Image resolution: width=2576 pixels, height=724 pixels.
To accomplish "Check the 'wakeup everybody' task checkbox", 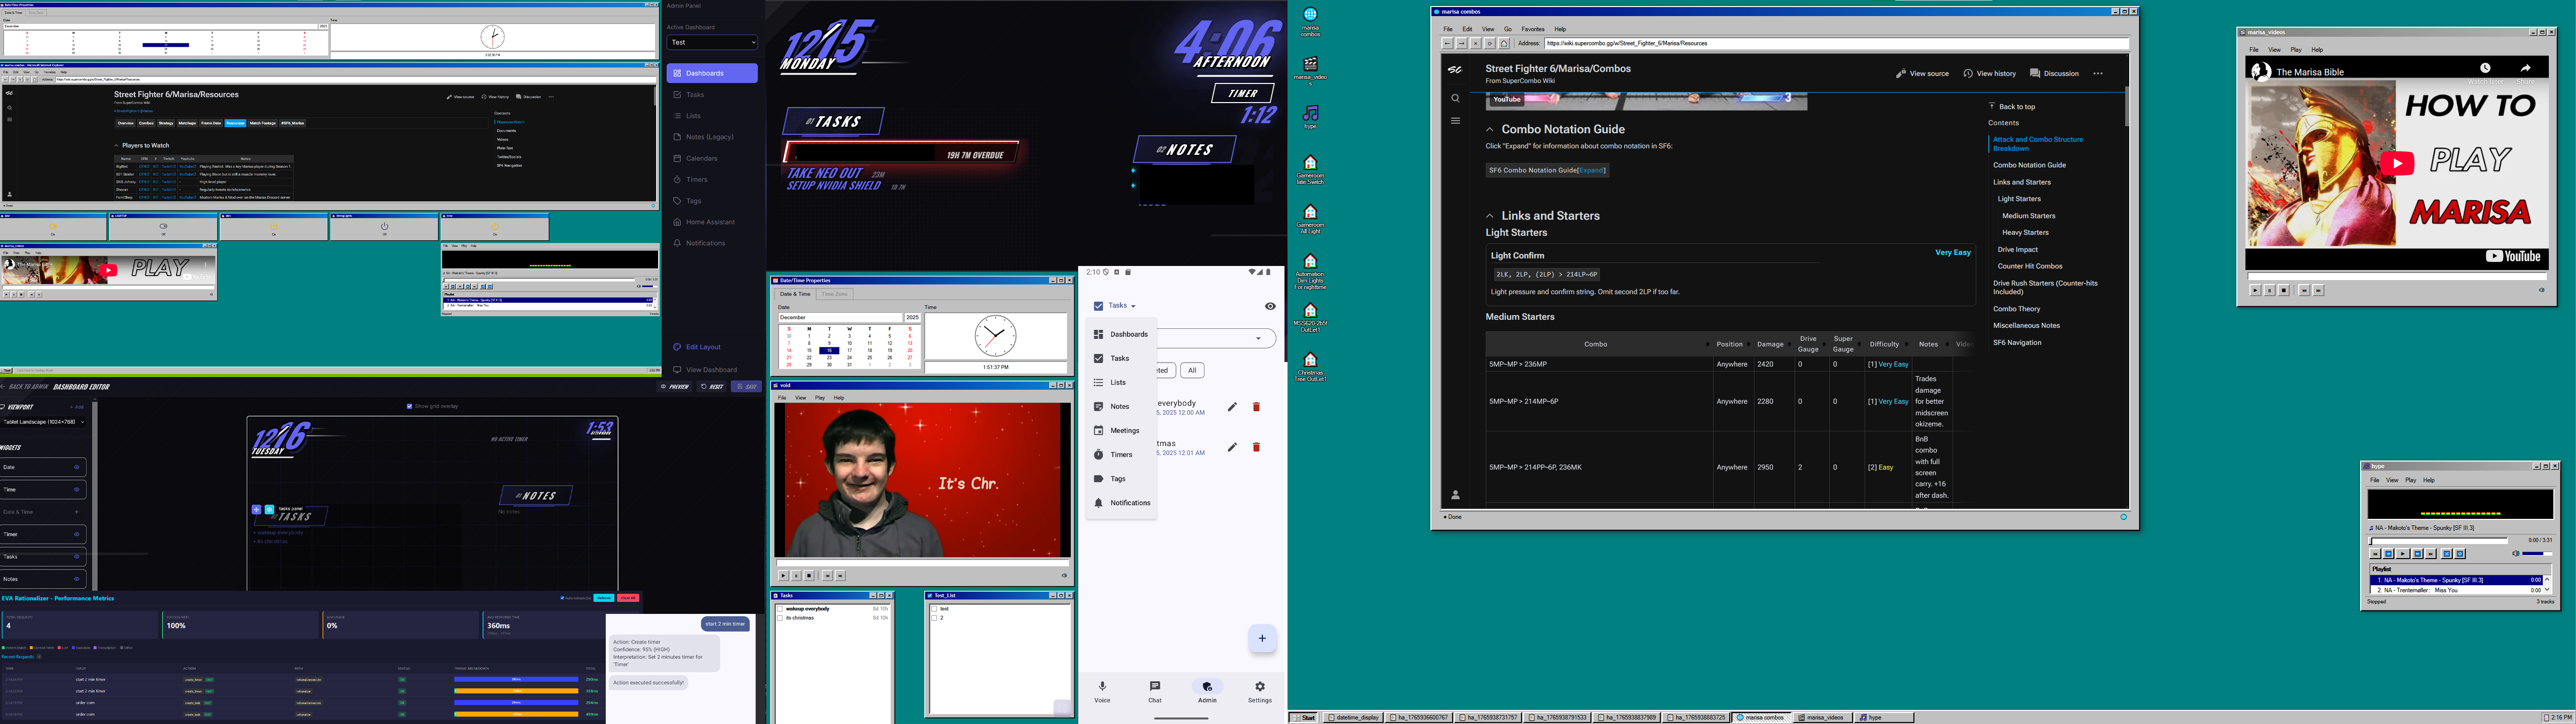I will [780, 609].
